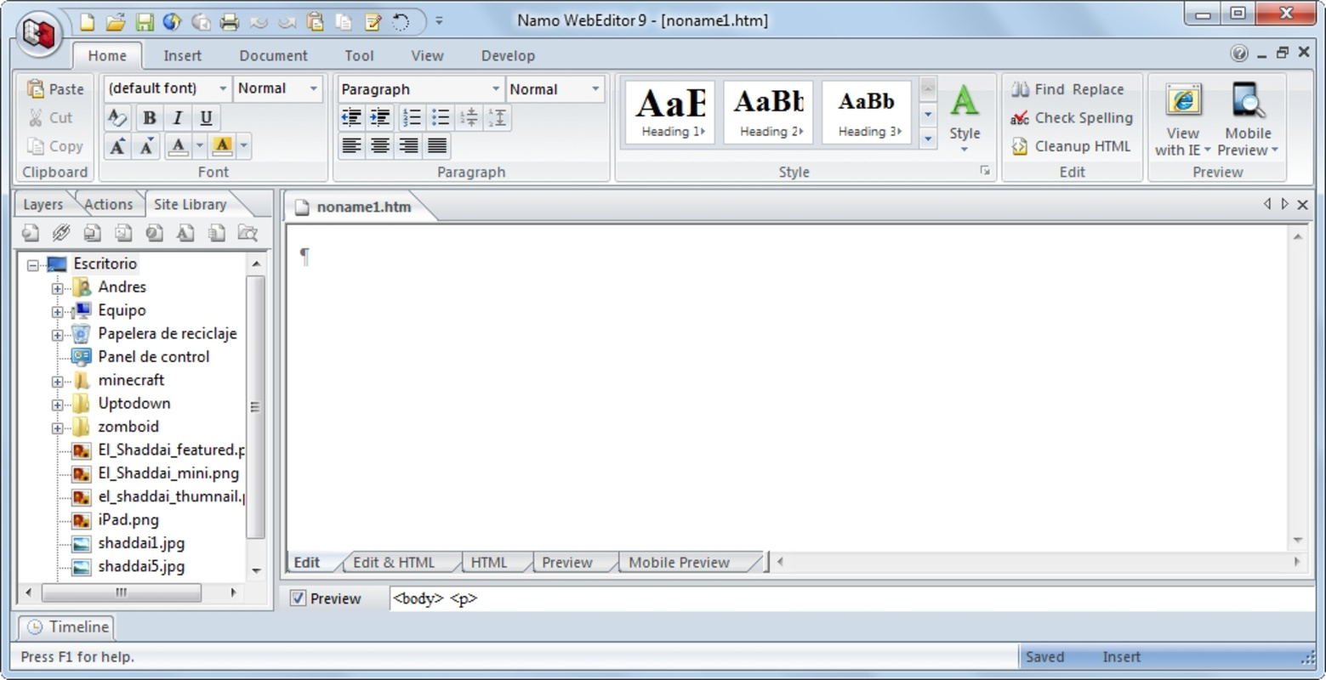Image resolution: width=1326 pixels, height=680 pixels.
Task: Run Check Spelling
Action: [1072, 118]
